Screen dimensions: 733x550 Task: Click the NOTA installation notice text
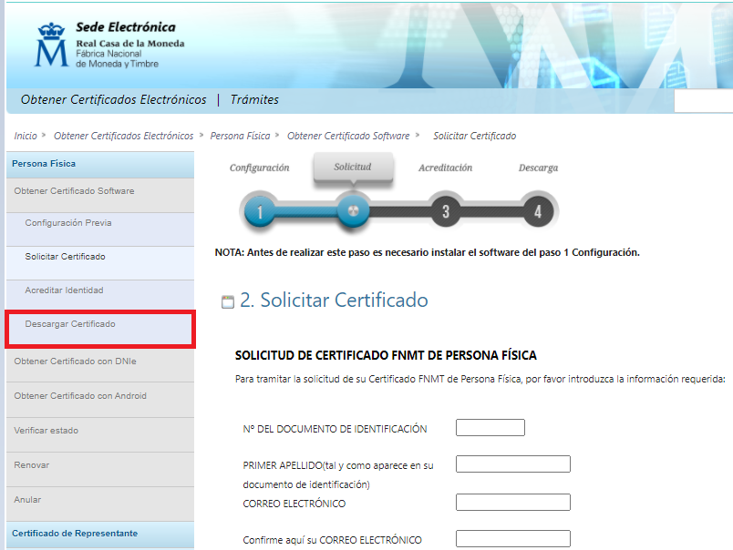click(427, 252)
